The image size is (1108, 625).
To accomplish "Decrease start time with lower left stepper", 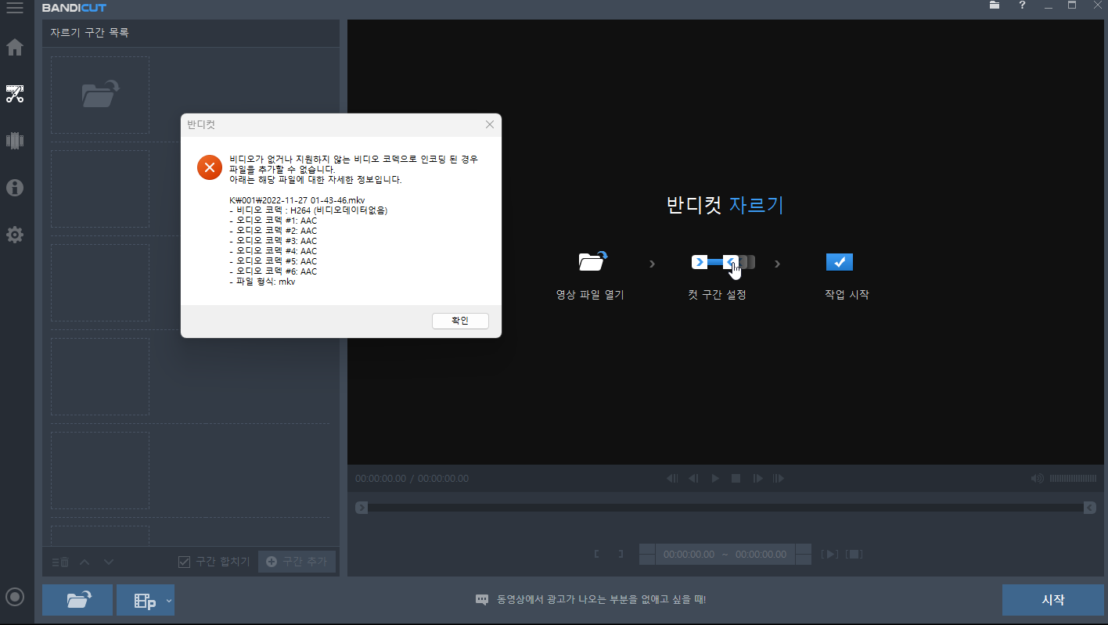I will coord(647,559).
